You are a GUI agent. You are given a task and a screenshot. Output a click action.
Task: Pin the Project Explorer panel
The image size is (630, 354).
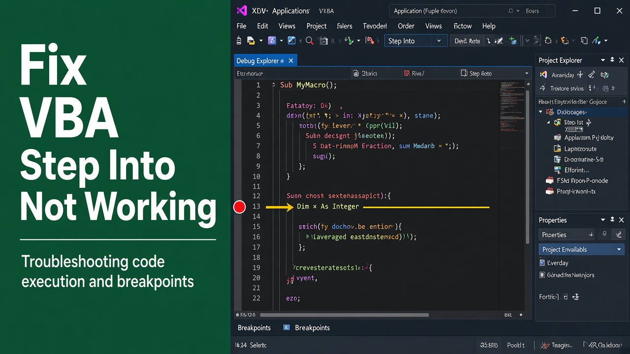coord(612,60)
